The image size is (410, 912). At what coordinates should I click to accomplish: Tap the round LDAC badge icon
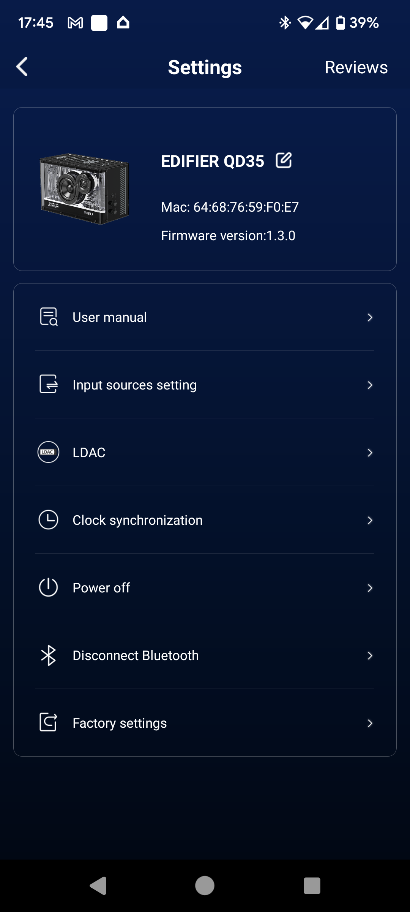click(48, 452)
